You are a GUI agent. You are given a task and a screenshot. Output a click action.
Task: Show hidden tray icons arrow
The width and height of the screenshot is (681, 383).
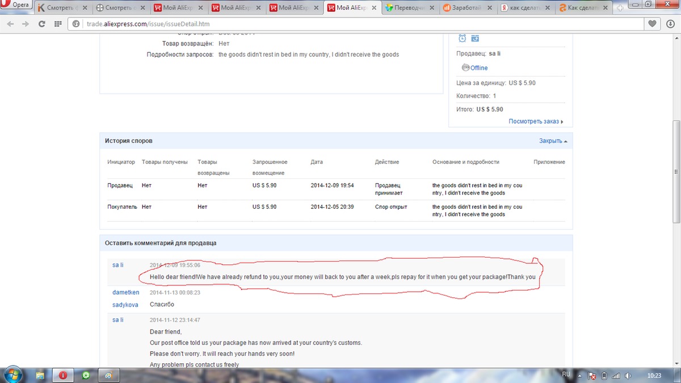(x=580, y=376)
